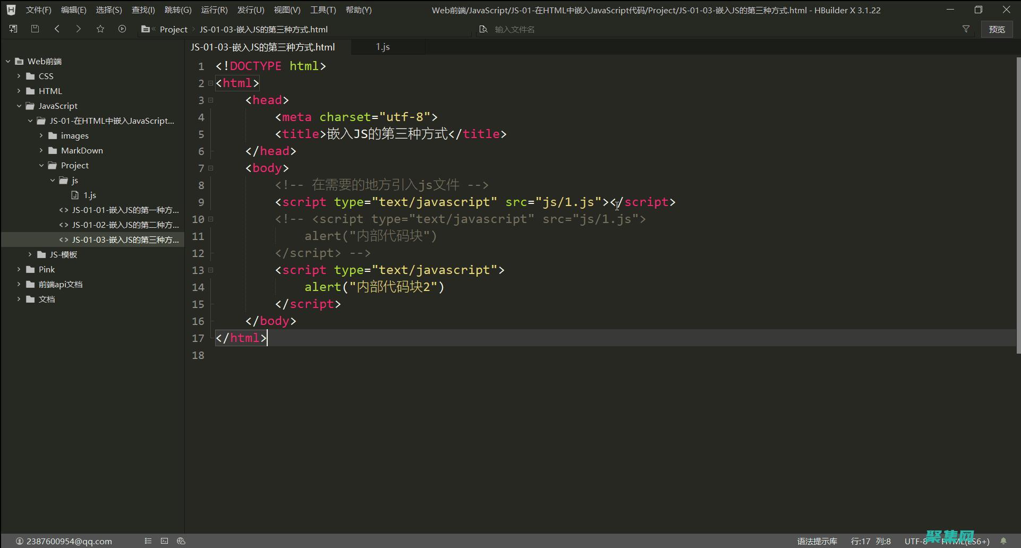Collapse the JavaScript folder
Viewport: 1021px width, 548px height.
[19, 106]
